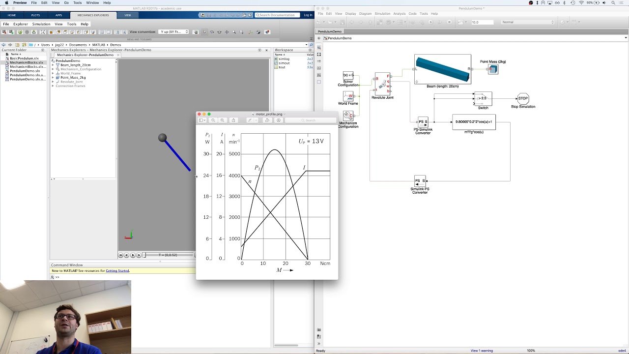Select pan tool in Mechanics Explorer toolbar
This screenshot has width=629, height=354.
(227, 32)
